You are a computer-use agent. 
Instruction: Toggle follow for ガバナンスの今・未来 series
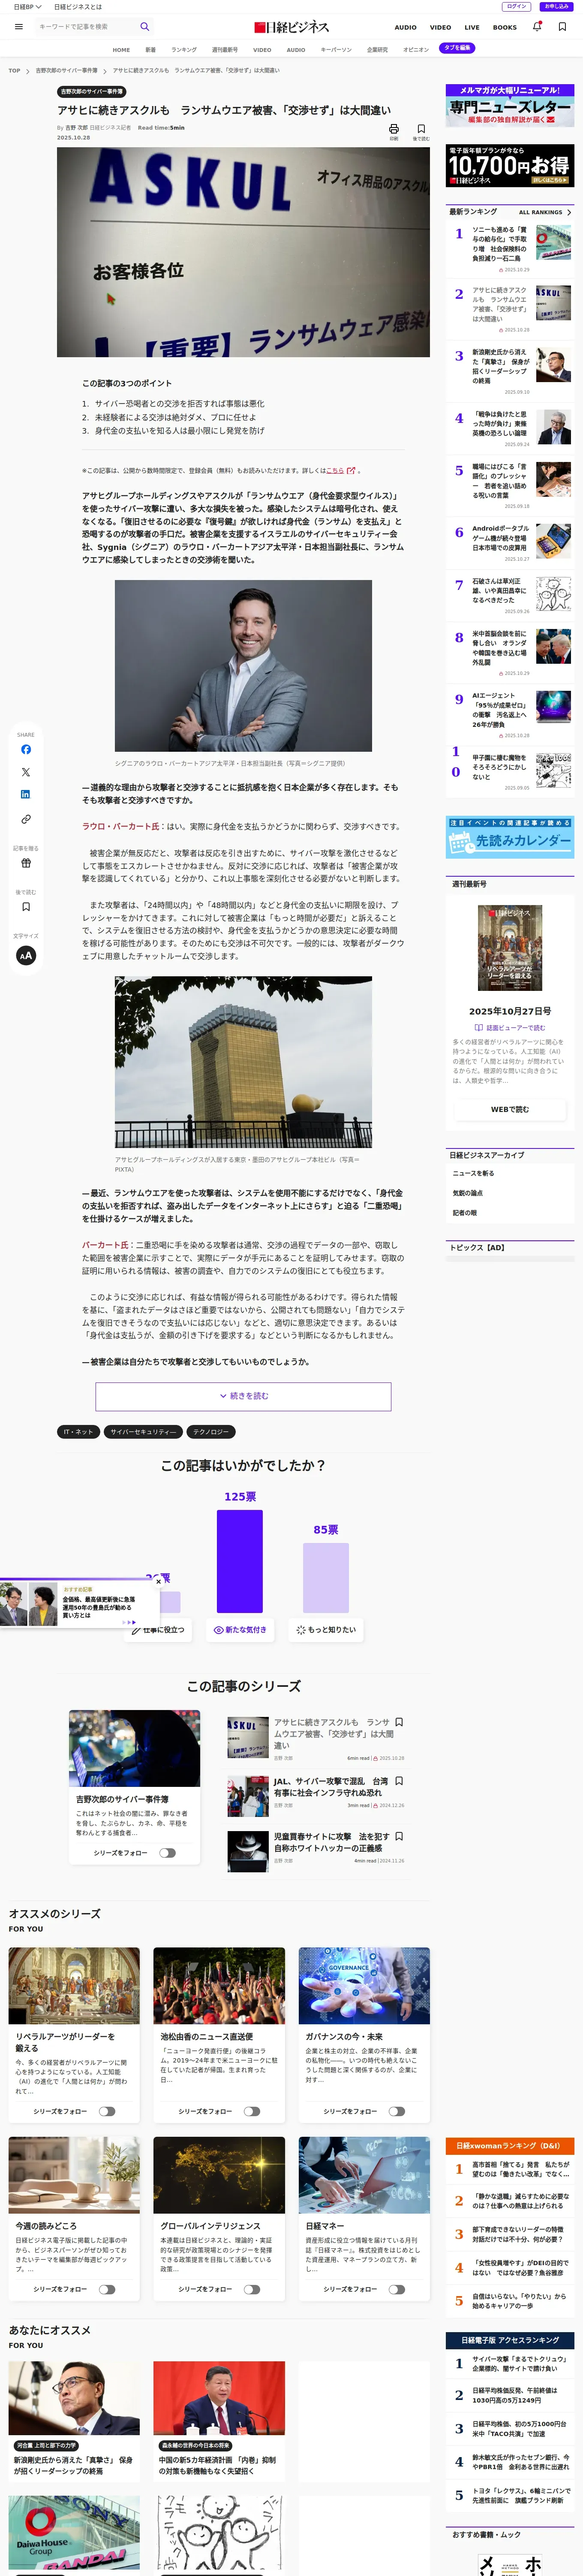(x=397, y=2112)
